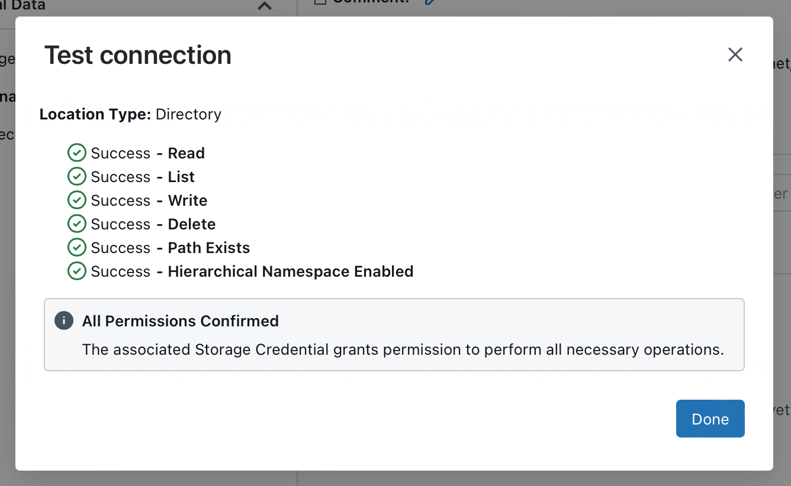Click the Write success checkmark icon
This screenshot has width=791, height=486.
[76, 200]
